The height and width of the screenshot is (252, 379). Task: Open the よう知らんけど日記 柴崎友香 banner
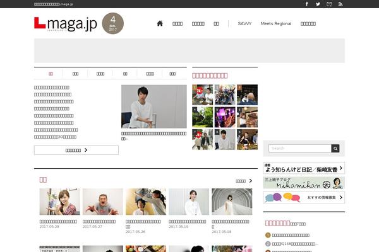(x=304, y=168)
